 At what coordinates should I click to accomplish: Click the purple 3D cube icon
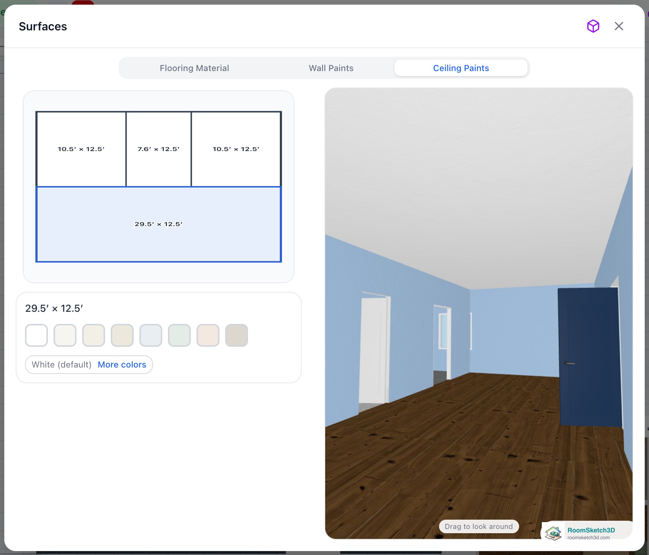click(593, 26)
